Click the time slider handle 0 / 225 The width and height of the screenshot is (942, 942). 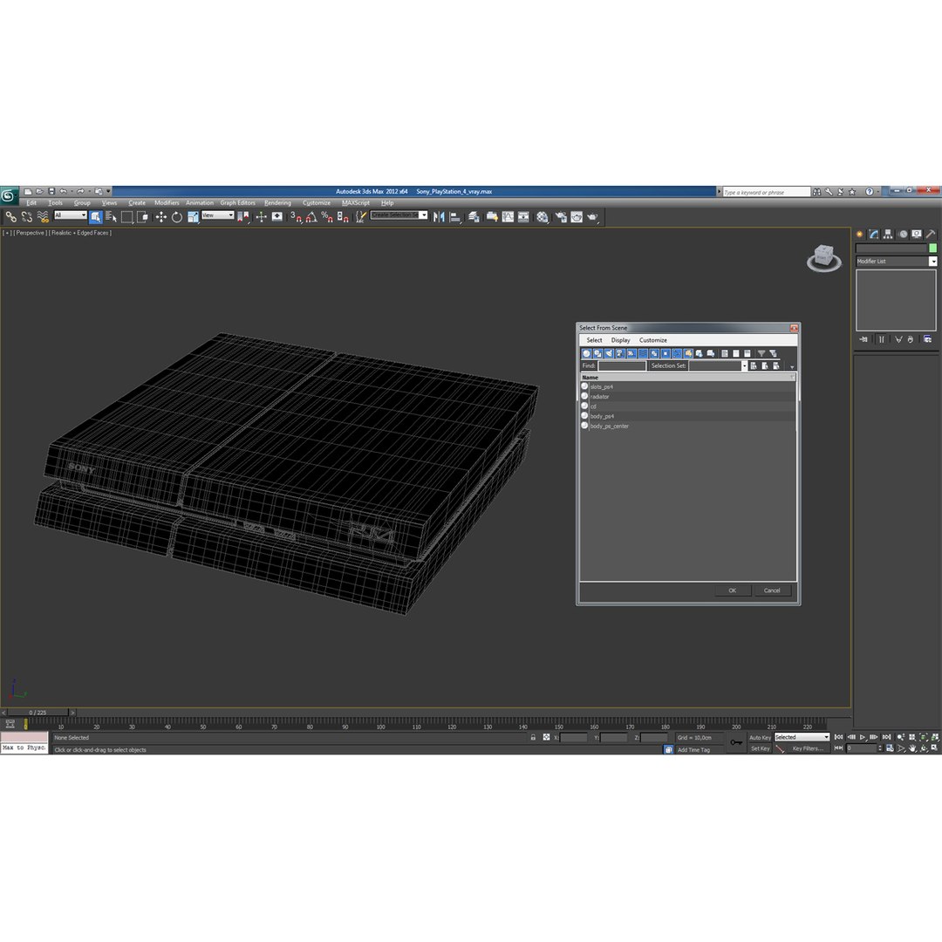coord(38,713)
